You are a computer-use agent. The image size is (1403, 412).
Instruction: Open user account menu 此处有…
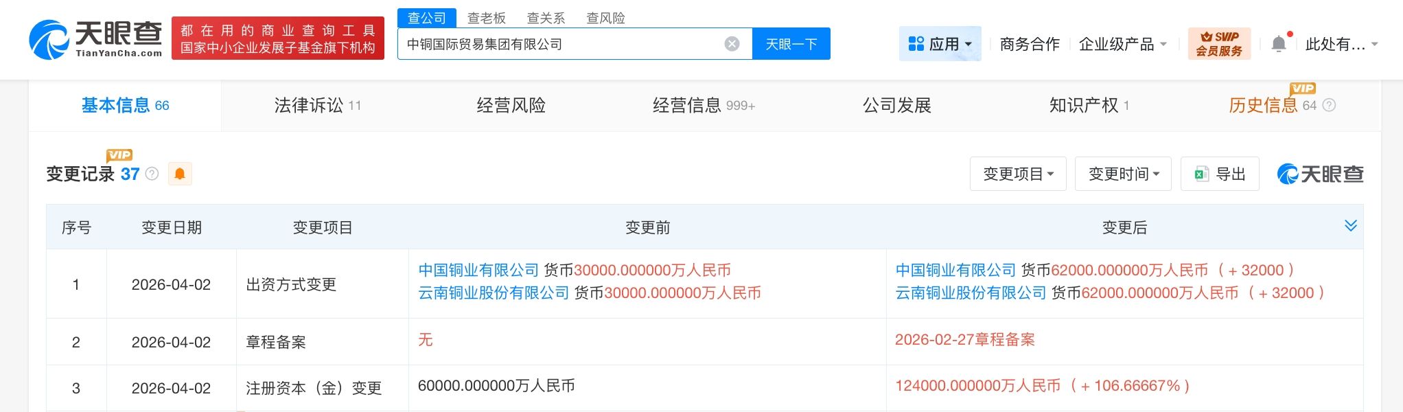point(1341,44)
